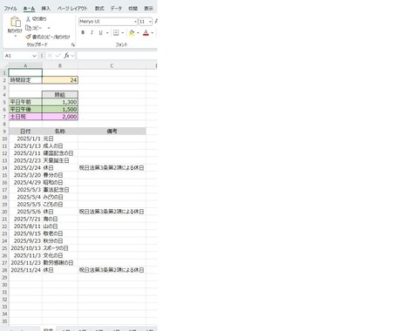Viewport: 401px width, 331px height.
Task: Switch to the ページレイアウト tab
Action: coord(72,9)
